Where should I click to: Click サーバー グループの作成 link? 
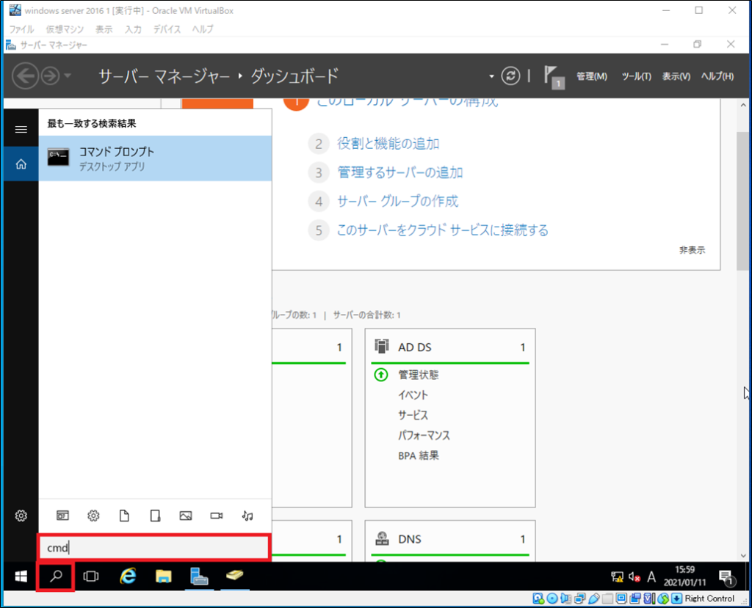[397, 201]
